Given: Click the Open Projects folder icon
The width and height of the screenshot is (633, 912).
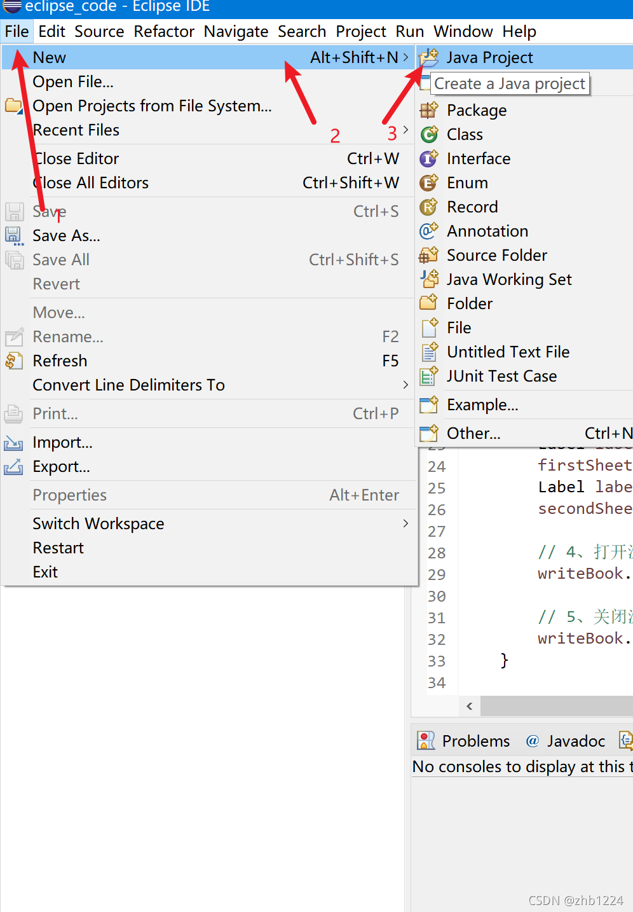Looking at the screenshot, I should tap(14, 106).
